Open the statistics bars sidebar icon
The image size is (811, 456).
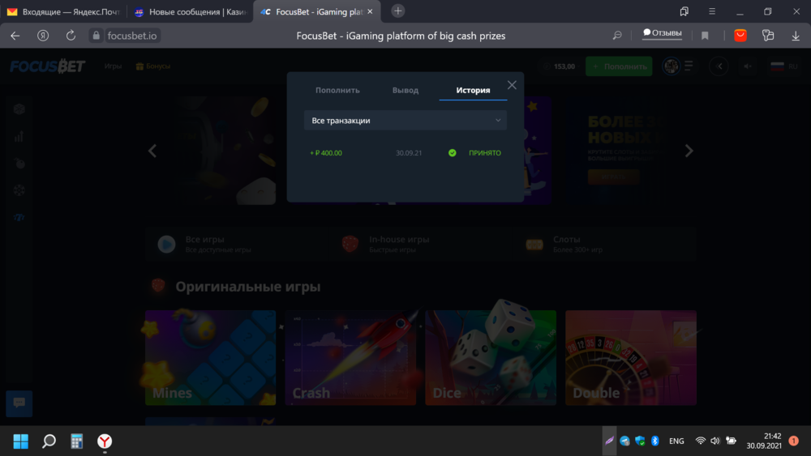click(19, 136)
